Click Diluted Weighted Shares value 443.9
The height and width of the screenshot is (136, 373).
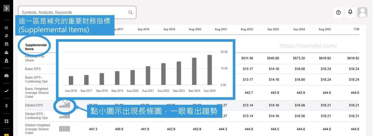pos(197,129)
